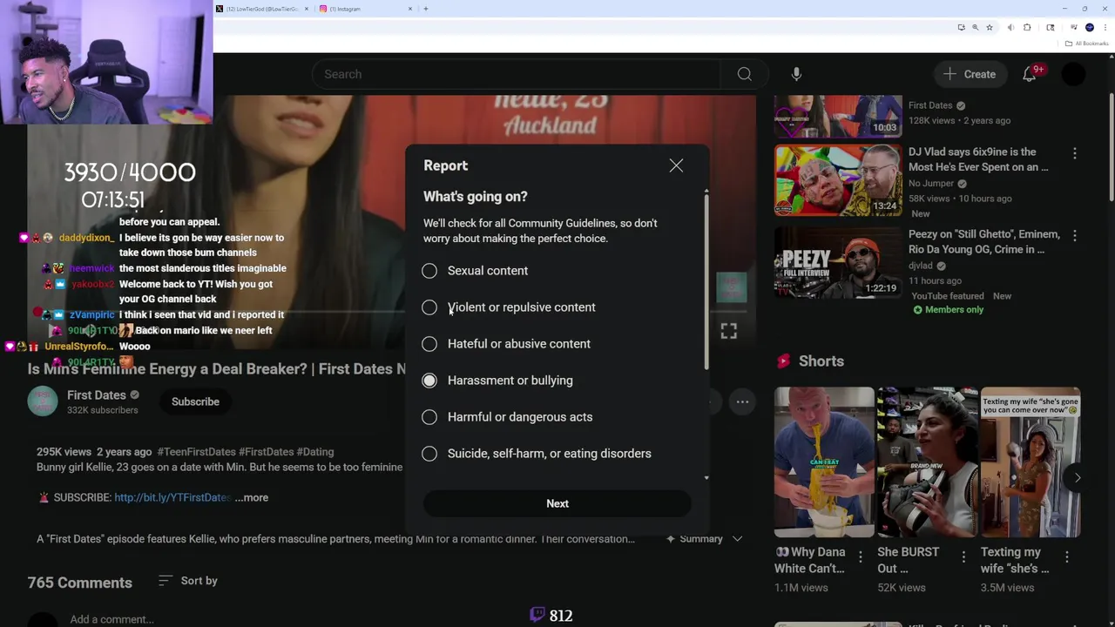
Task: Close the Report dialog with the X
Action: pyautogui.click(x=676, y=165)
